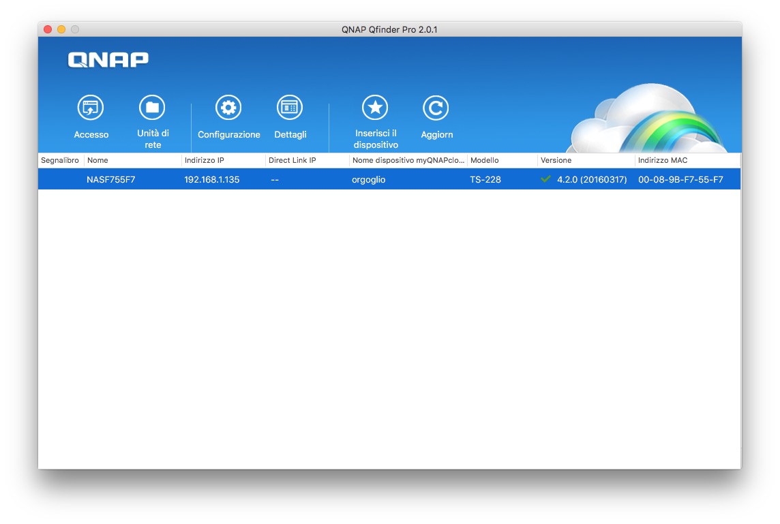
Task: Minimize the Qfinder Pro window
Action: click(61, 29)
